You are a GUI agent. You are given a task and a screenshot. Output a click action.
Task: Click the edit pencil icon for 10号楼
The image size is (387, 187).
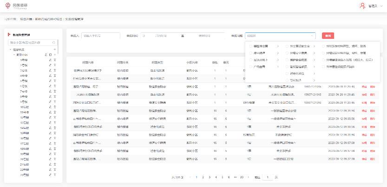point(50,107)
